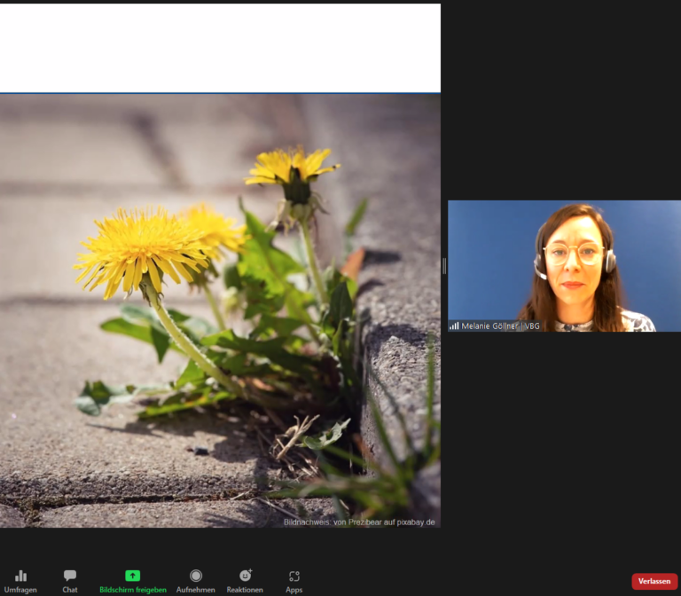Select Melanie Göllner's video tile
This screenshot has width=681, height=596.
coord(564,266)
